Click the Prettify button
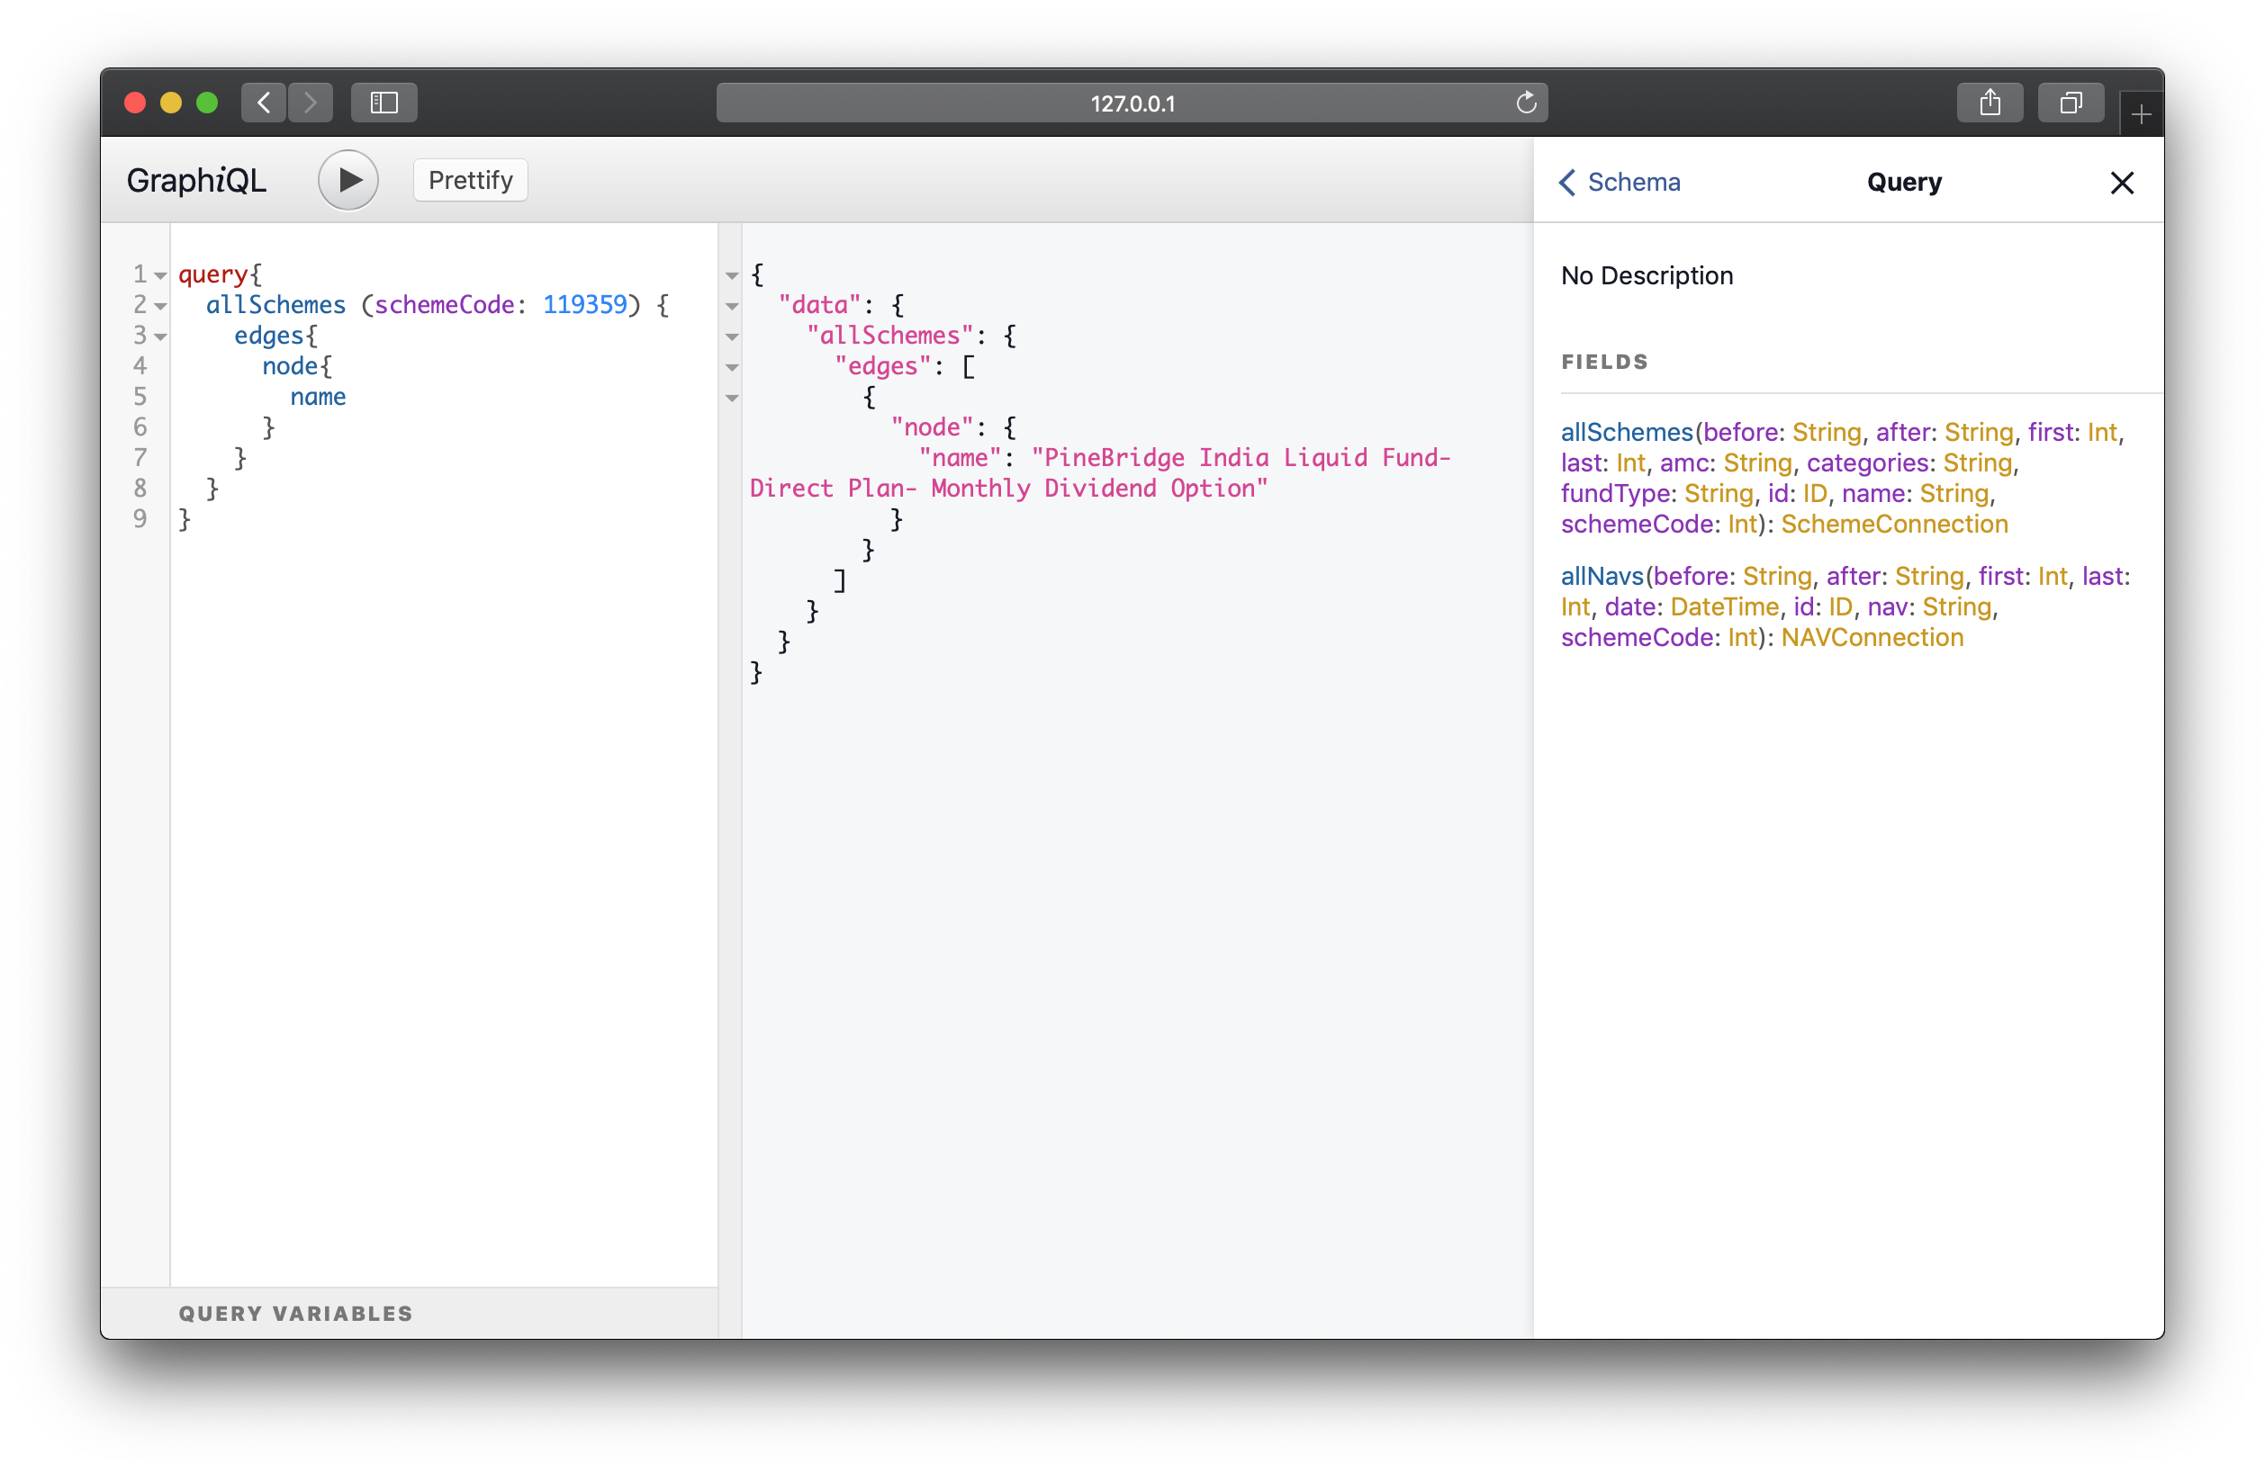The width and height of the screenshot is (2265, 1472). [470, 180]
